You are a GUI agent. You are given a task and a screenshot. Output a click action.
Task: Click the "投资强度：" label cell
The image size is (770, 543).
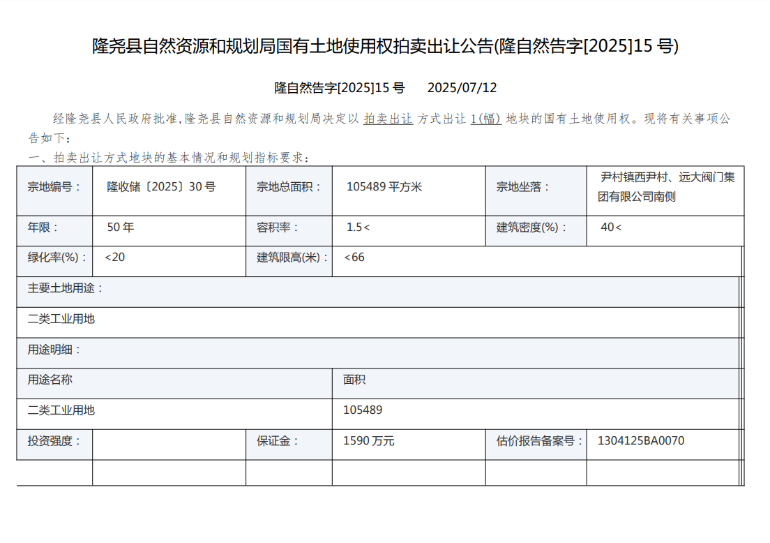(54, 445)
